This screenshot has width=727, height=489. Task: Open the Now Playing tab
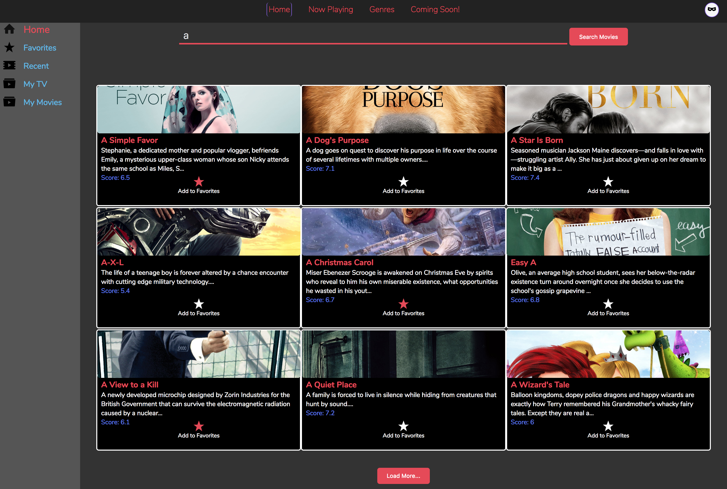click(331, 9)
